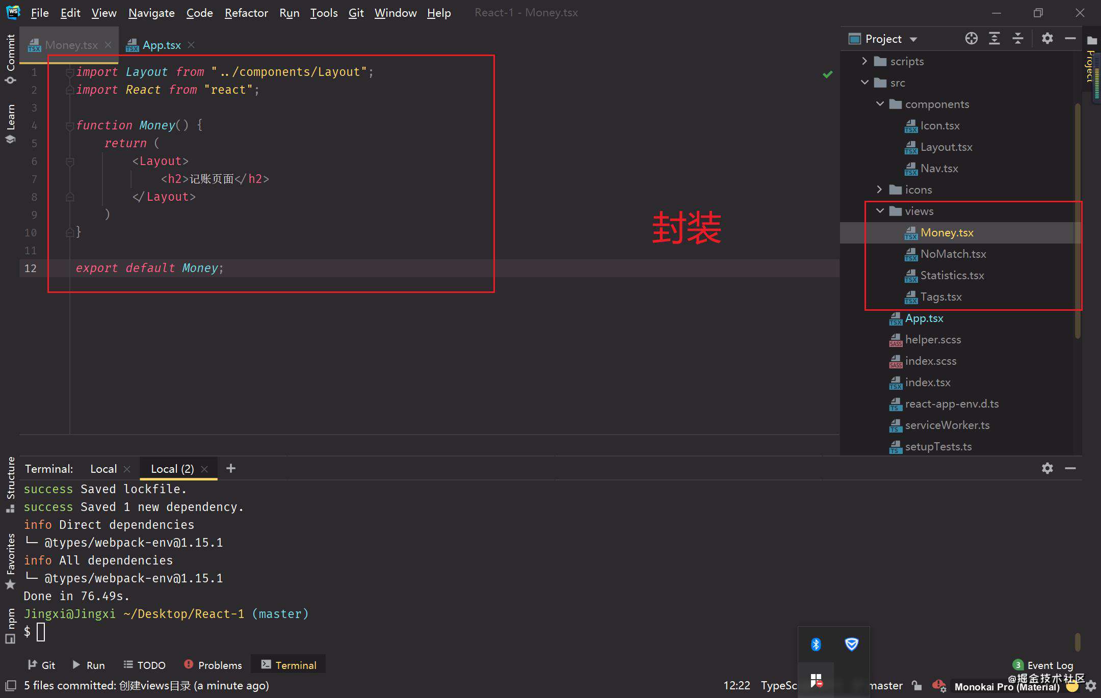Select Statistics.tsx in the views folder
Viewport: 1101px width, 698px height.
pos(952,275)
